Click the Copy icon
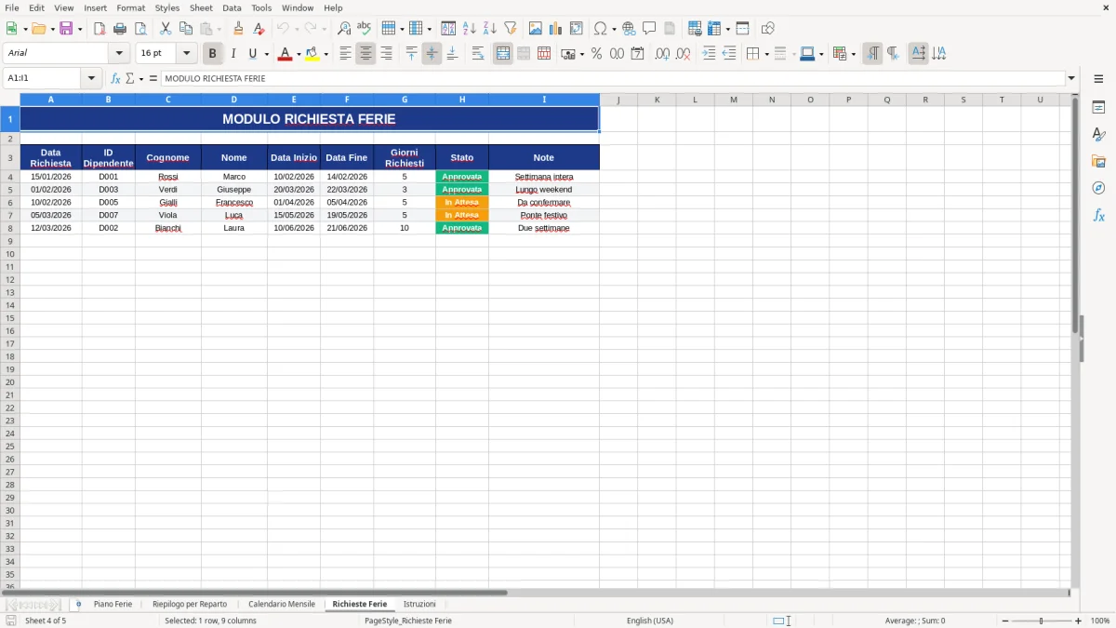This screenshot has width=1116, height=628. coord(186,29)
